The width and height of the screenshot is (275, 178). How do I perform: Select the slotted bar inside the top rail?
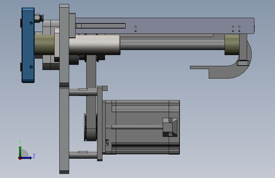[101, 26]
